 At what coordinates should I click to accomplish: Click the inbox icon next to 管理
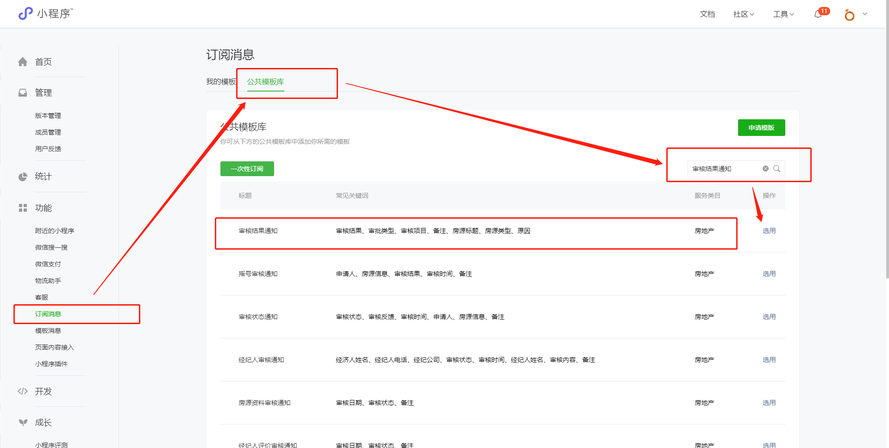click(23, 93)
